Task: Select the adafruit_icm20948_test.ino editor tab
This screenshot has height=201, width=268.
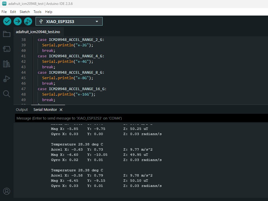Action: tap(38, 32)
